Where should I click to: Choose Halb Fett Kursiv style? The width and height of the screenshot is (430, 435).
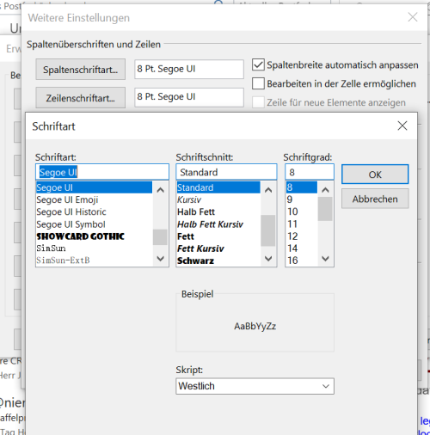[x=218, y=224]
